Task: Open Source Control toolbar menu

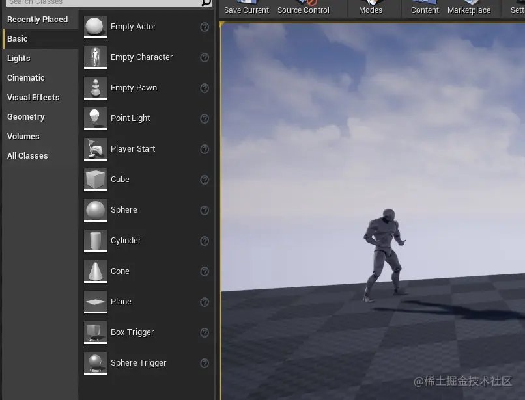Action: pos(304,8)
